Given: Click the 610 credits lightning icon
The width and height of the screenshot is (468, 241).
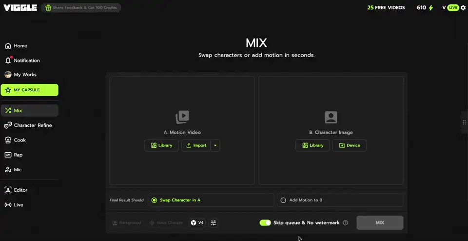Looking at the screenshot, I should [430, 8].
